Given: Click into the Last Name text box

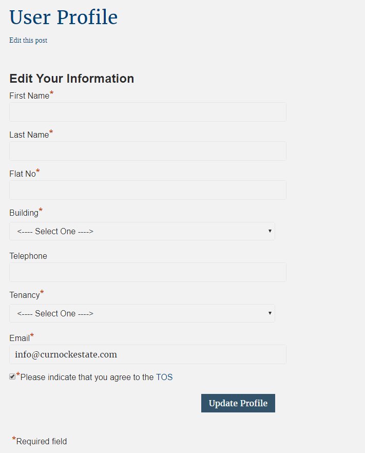Looking at the screenshot, I should click(147, 151).
